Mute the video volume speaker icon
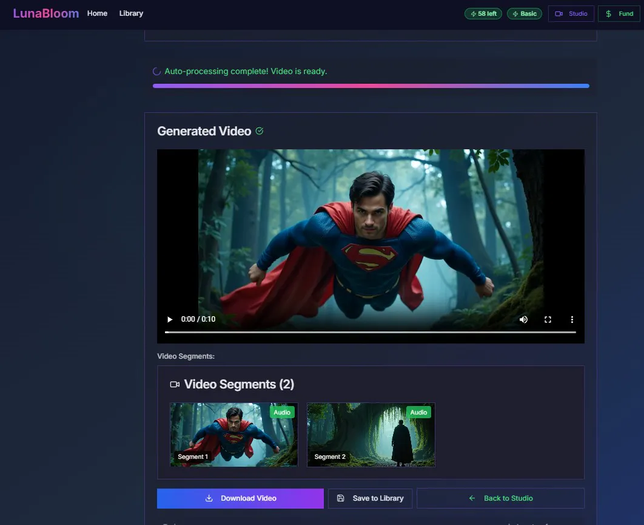Image resolution: width=644 pixels, height=525 pixels. pos(523,319)
